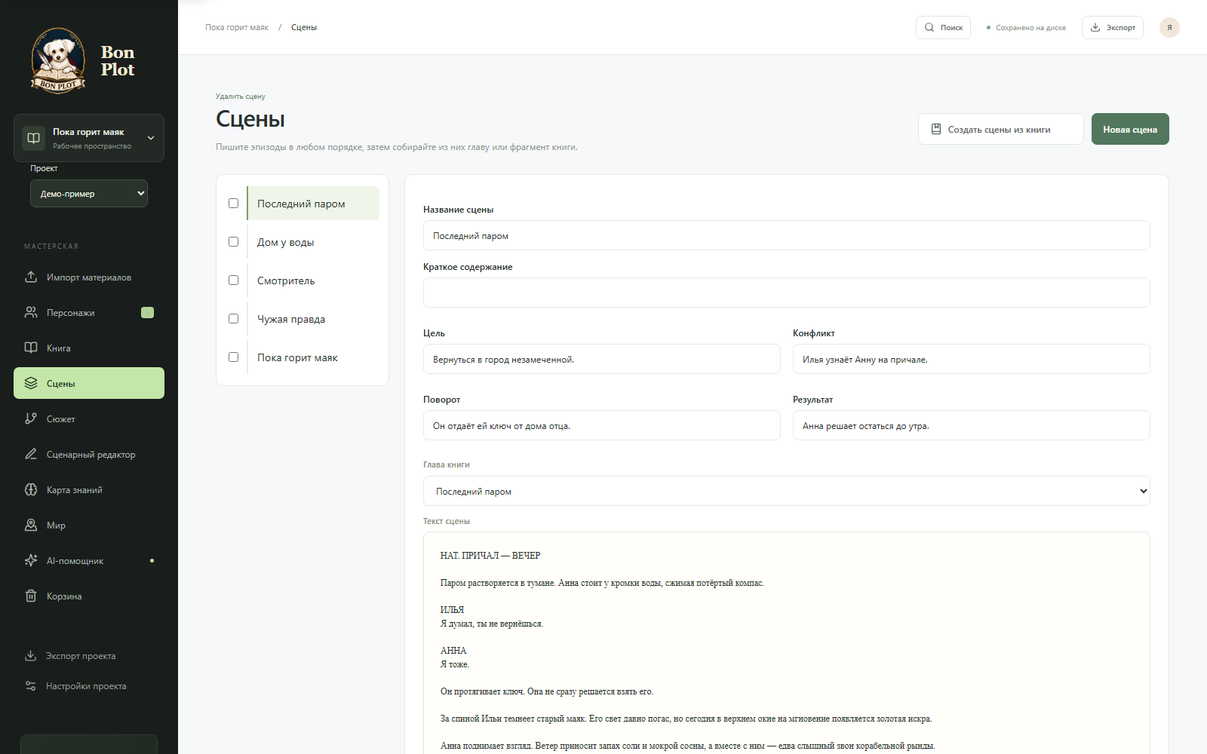The image size is (1207, 754).
Task: Click the Мир map-pin icon
Action: click(x=31, y=525)
